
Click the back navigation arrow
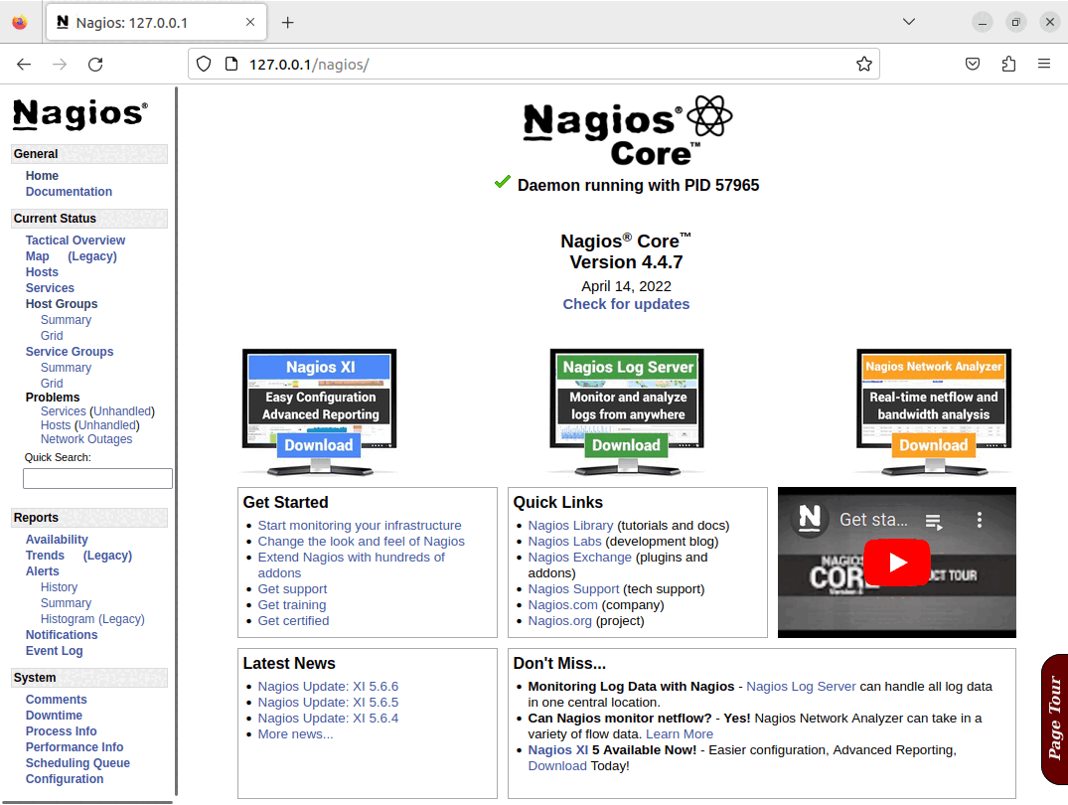pyautogui.click(x=24, y=63)
